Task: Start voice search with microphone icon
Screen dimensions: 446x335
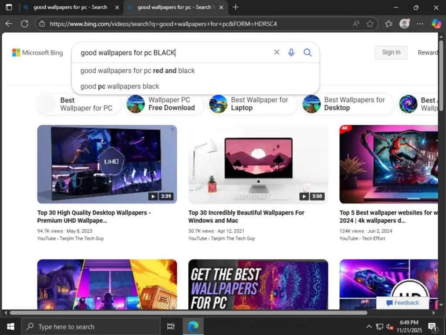Action: [x=291, y=52]
